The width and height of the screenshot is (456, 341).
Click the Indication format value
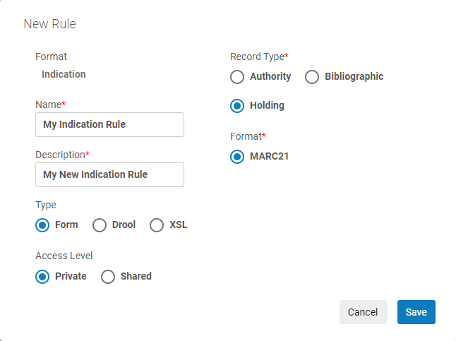click(x=64, y=74)
